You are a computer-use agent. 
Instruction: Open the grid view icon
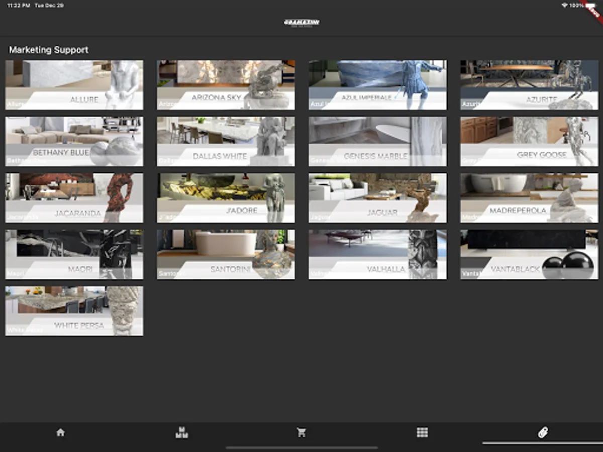point(422,432)
